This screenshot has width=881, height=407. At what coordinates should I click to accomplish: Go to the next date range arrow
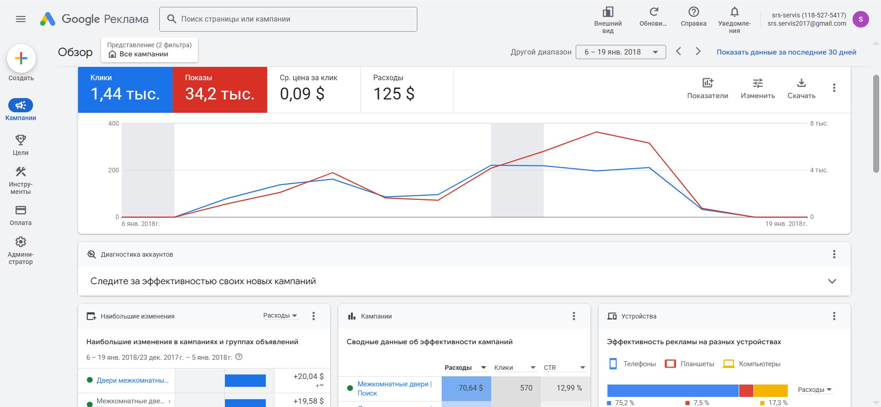pos(698,51)
